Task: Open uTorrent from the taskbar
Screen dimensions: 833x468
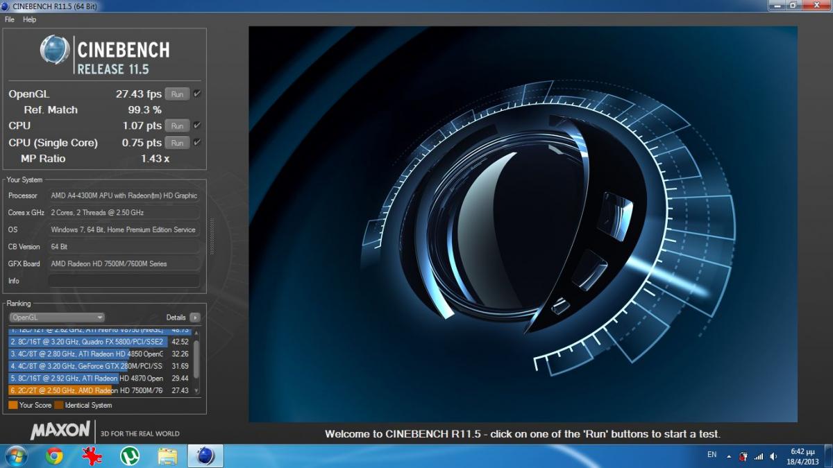Action: click(129, 456)
